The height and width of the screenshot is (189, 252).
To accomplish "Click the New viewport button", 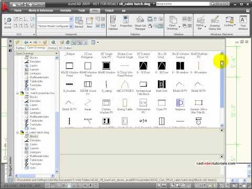I will click(x=89, y=23).
